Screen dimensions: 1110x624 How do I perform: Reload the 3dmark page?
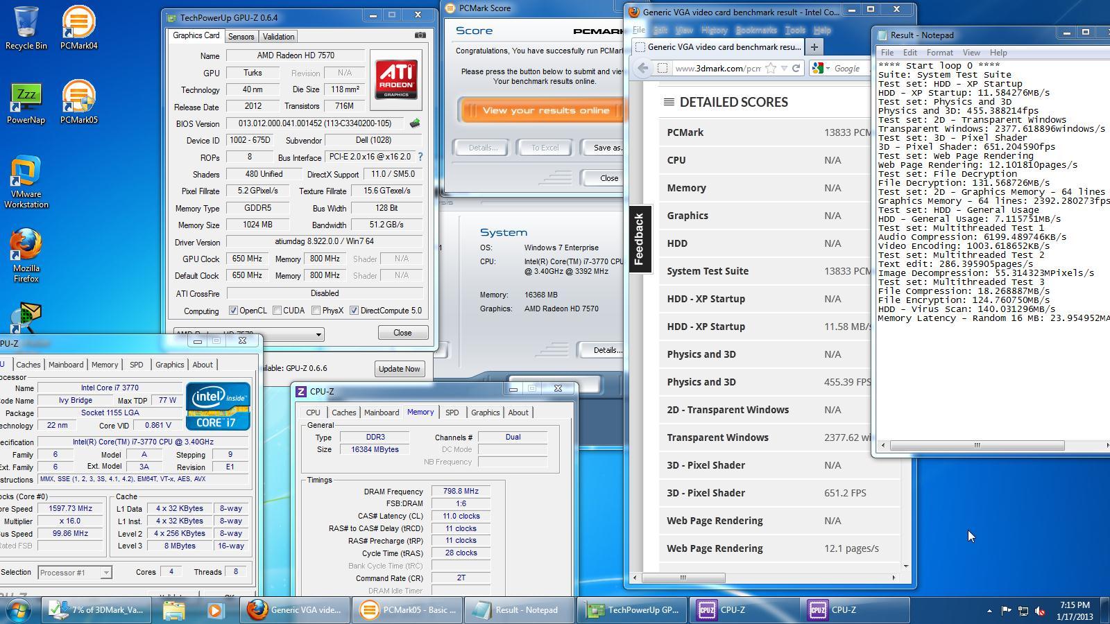point(796,68)
